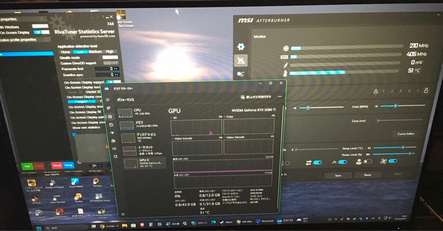Select GPU 0 performance item

[145, 163]
